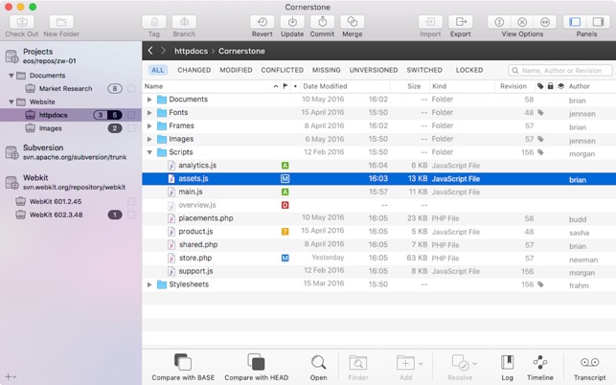Click the Branch toolbar icon
Viewport: 616px width, 385px height.
[184, 22]
